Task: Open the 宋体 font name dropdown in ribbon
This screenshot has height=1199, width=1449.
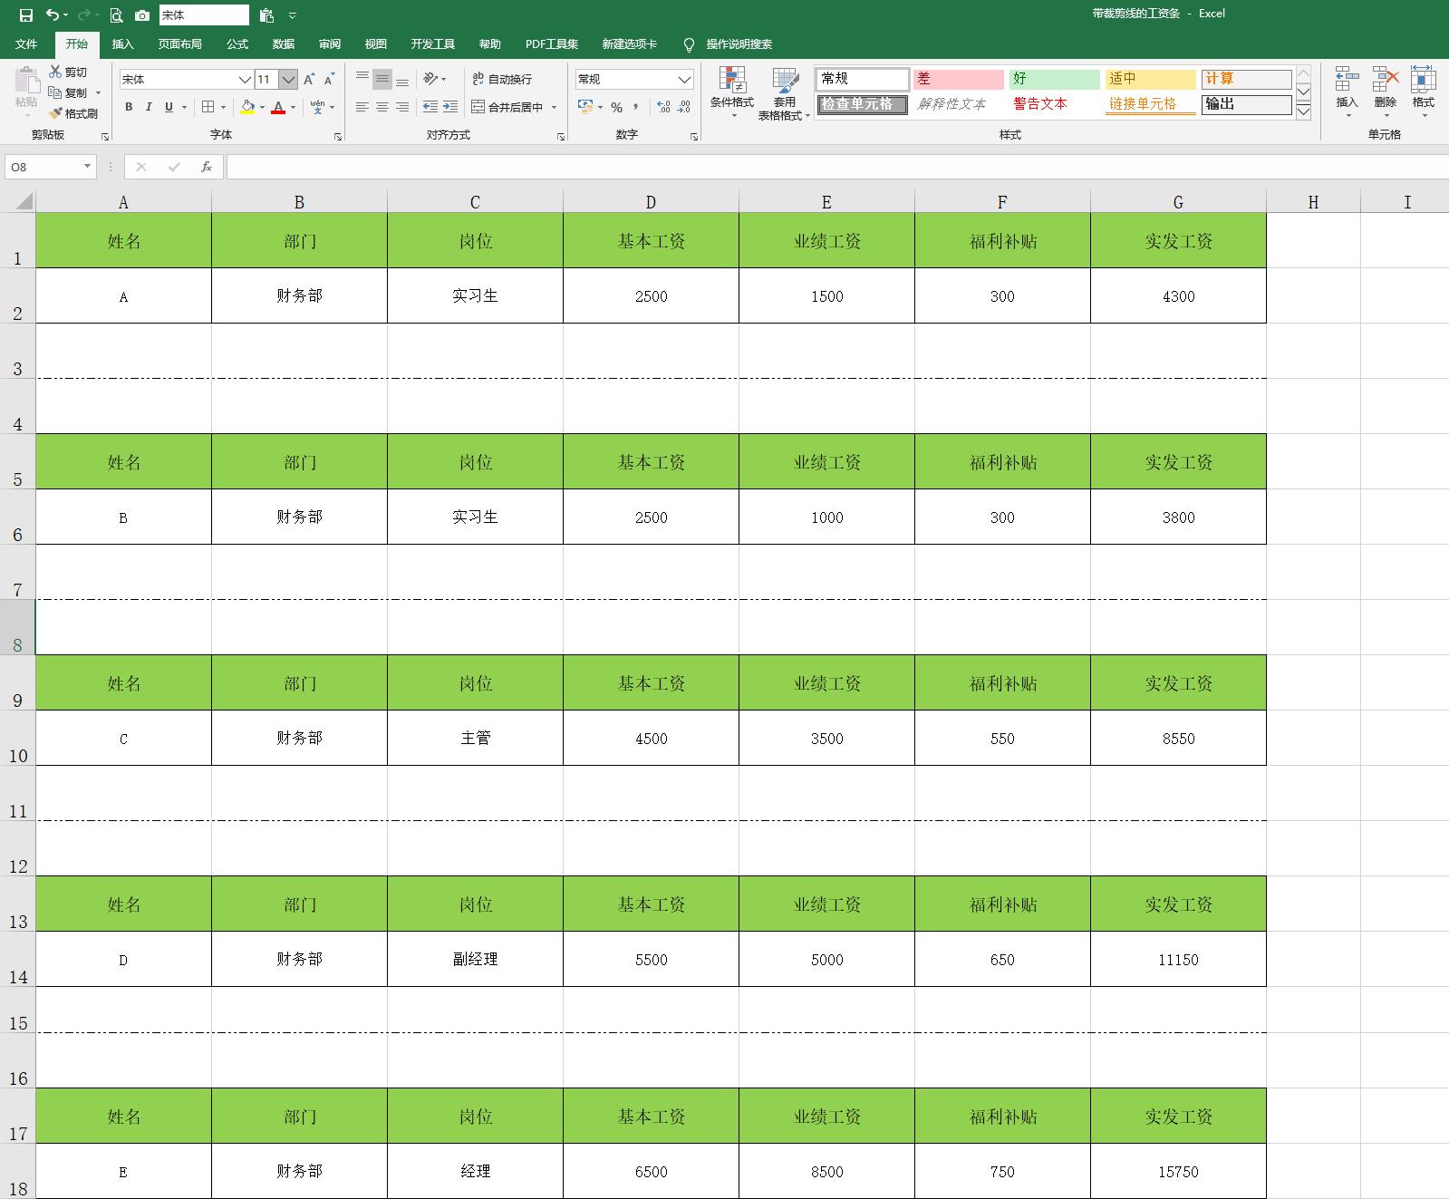Action: point(244,80)
